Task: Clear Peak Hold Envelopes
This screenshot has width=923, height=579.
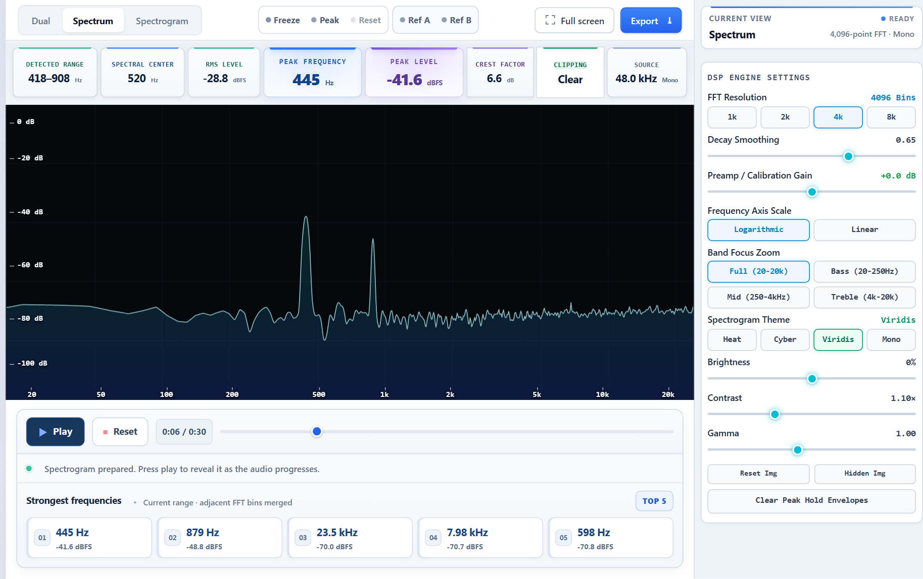Action: (x=811, y=501)
